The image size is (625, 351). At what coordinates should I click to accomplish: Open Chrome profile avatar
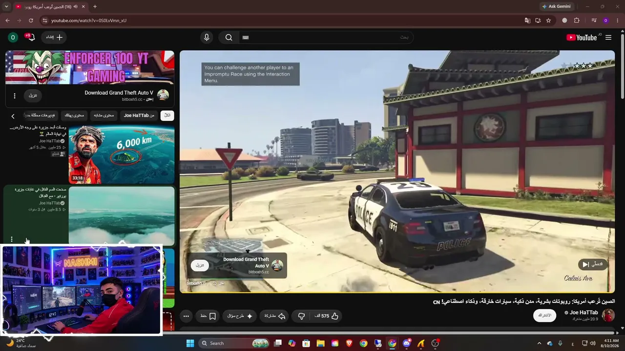click(x=605, y=20)
